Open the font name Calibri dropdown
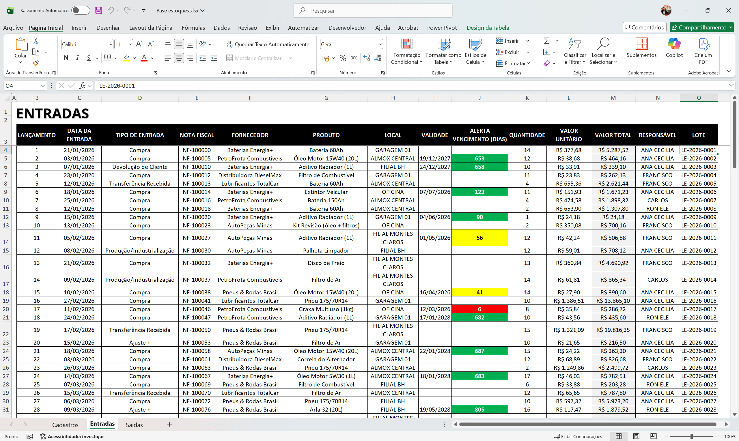This screenshot has height=441, width=739. (x=111, y=44)
